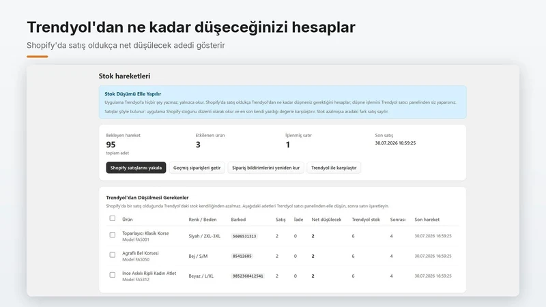Click the İşlenmiş satır value 1
The image size is (546, 307).
[287, 145]
